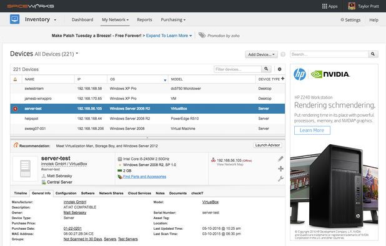Click the recommendation info icon

[16, 145]
